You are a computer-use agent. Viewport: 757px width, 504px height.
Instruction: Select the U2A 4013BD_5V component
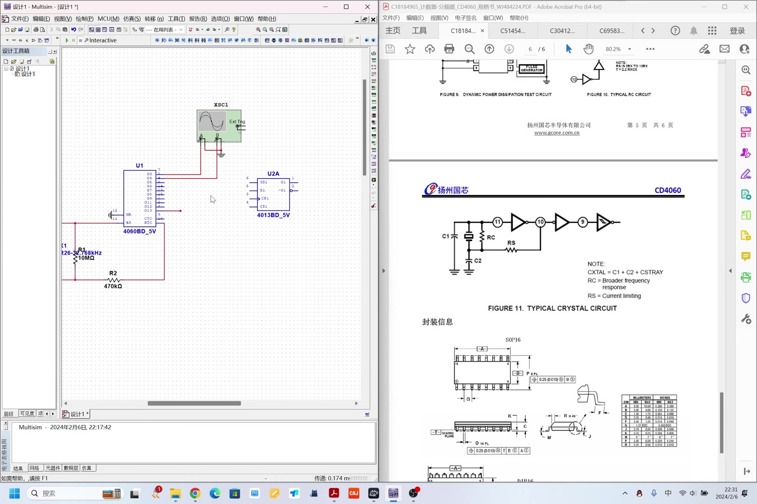pyautogui.click(x=273, y=194)
